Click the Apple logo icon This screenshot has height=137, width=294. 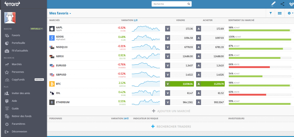[52, 29]
